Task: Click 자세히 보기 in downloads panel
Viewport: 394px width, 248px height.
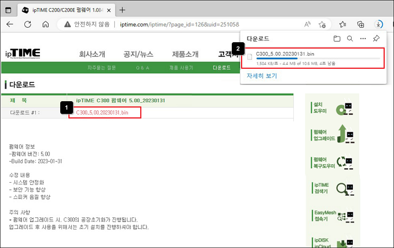Action: [261, 76]
